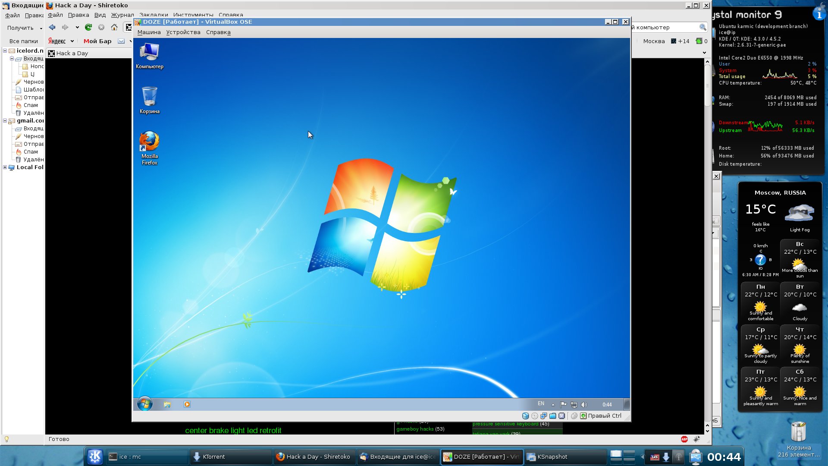This screenshot has height=466, width=828.
Task: Click VirtualBox optical disc status icon
Action: 535,416
